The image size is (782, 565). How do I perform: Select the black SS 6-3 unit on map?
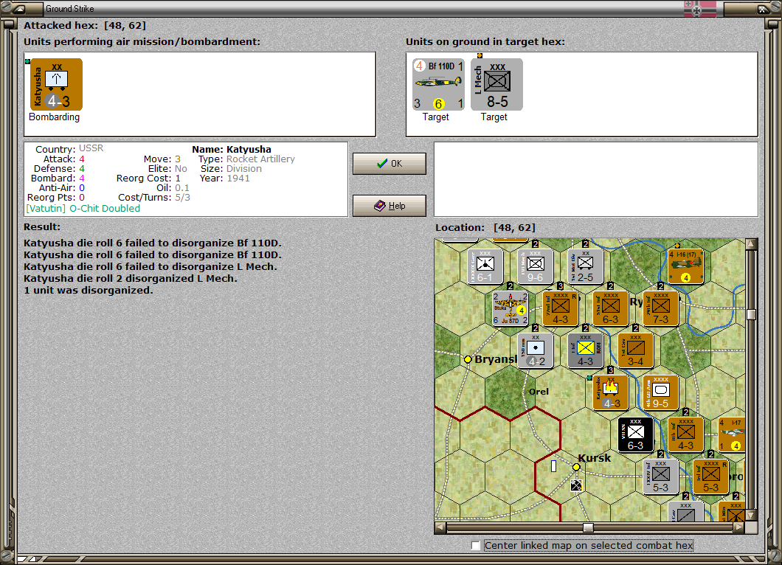coord(635,434)
